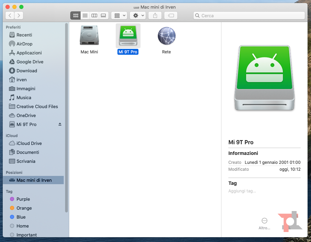Image resolution: width=311 pixels, height=242 pixels.
Task: Click Aggiungi tag… to add tag
Action: (242, 191)
